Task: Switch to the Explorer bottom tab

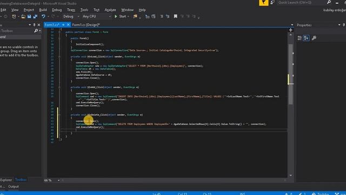Action: pyautogui.click(x=6, y=180)
